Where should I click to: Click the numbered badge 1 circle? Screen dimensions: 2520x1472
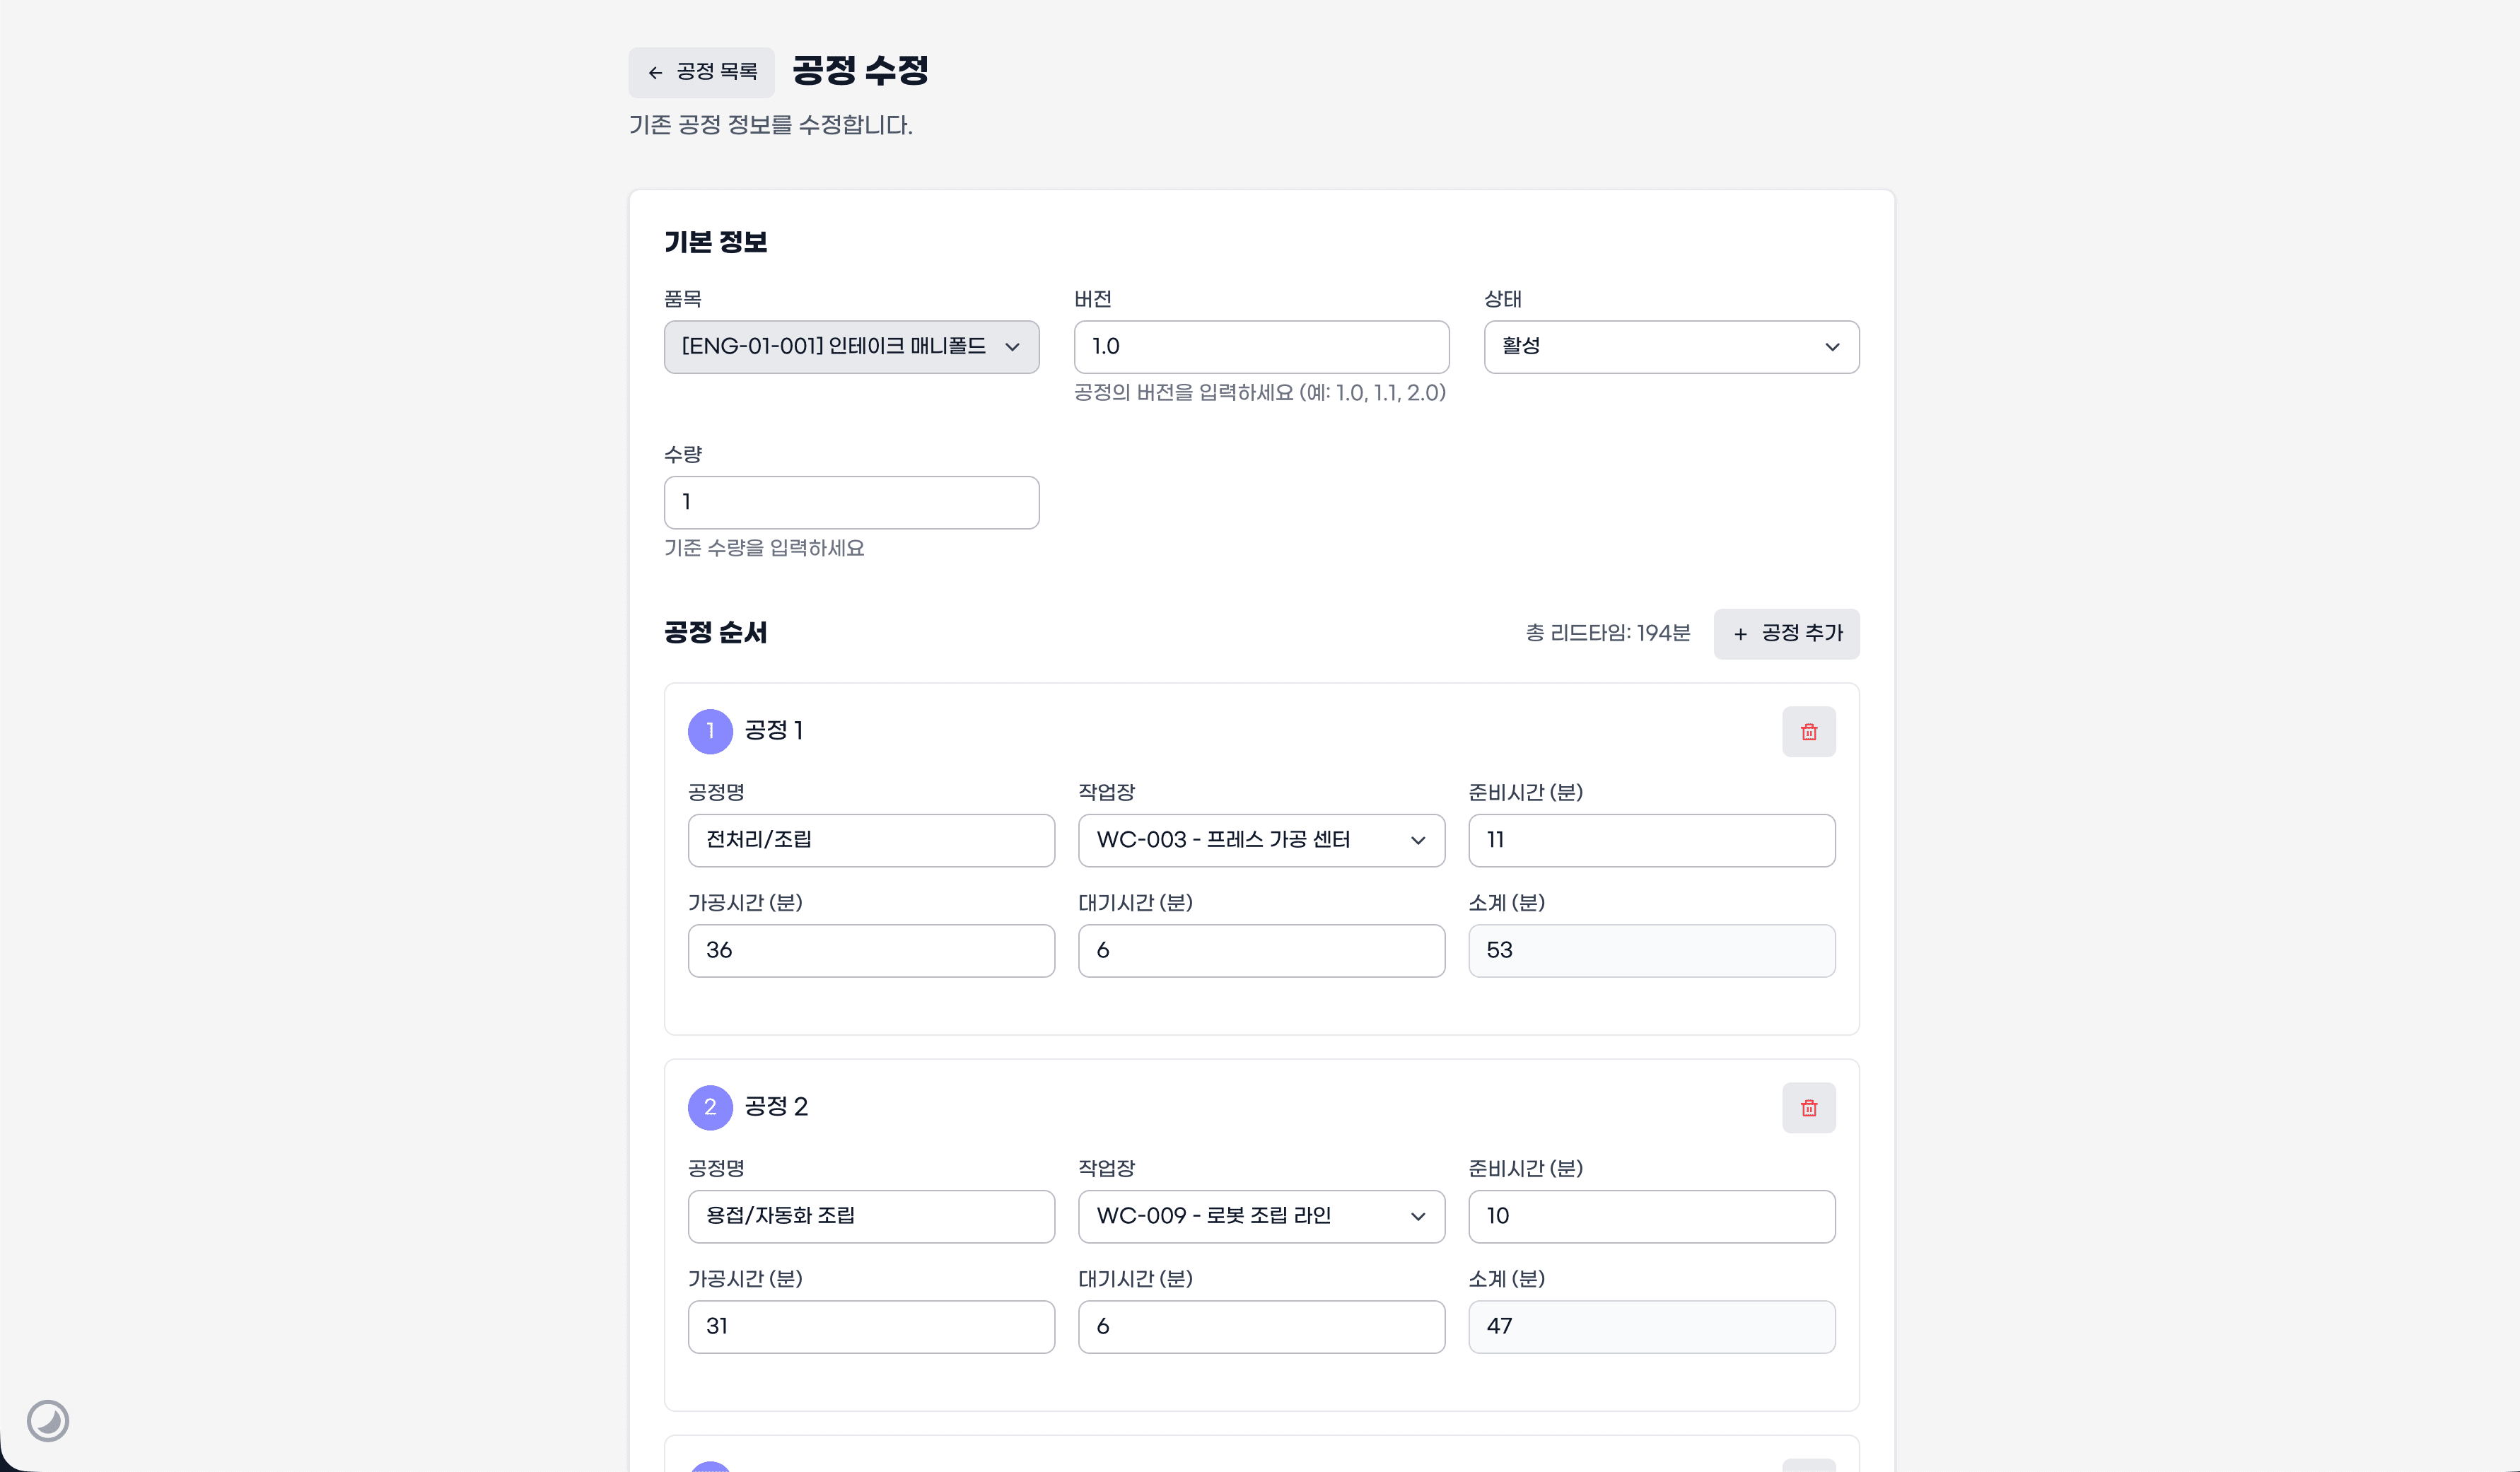click(x=710, y=731)
